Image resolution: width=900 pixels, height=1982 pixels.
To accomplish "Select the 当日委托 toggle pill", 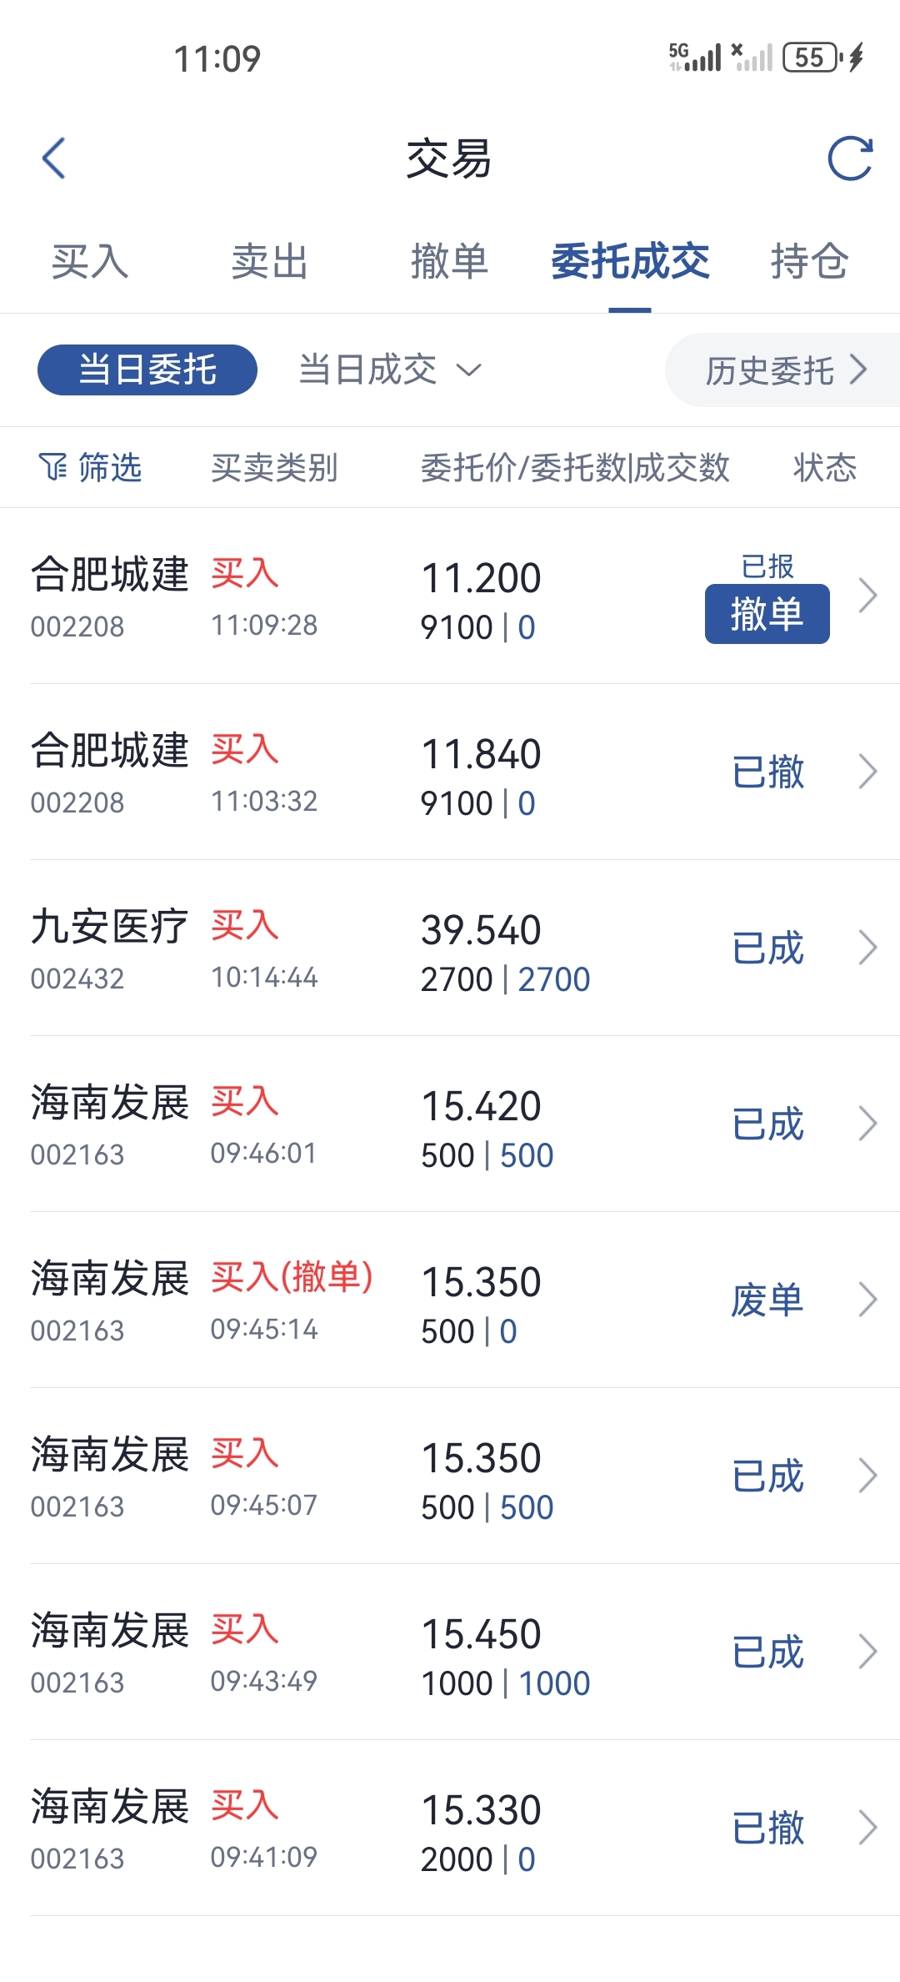I will point(147,370).
